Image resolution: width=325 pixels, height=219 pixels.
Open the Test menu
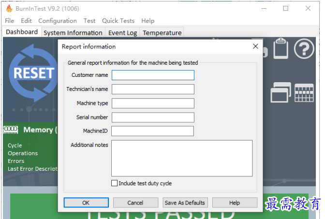tap(89, 21)
